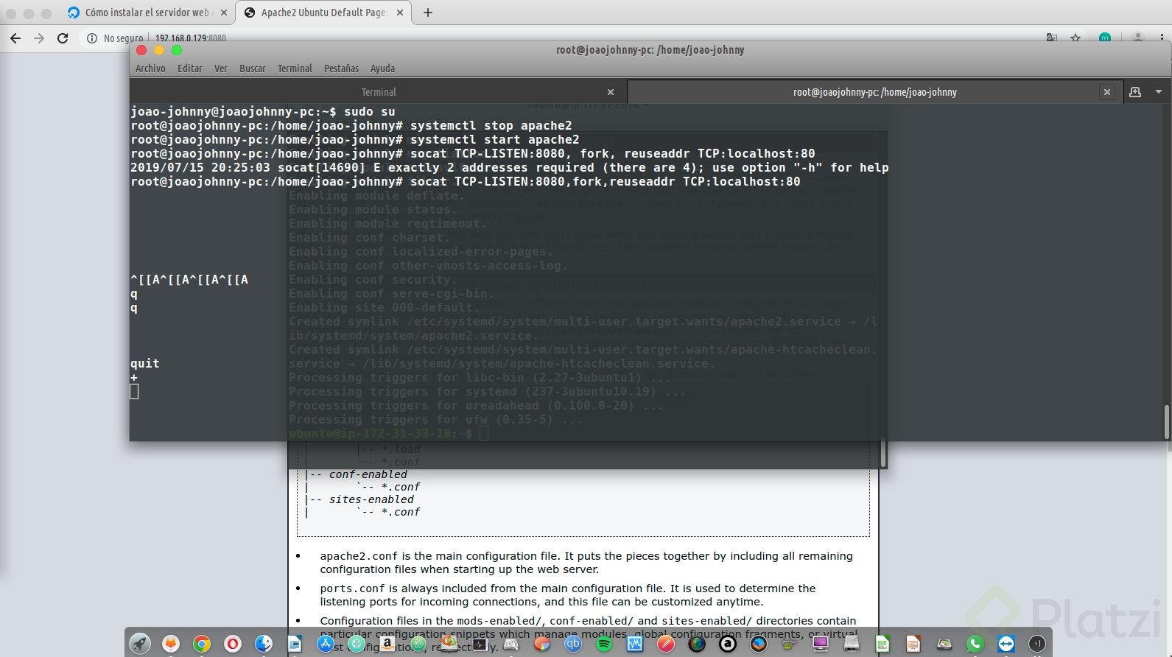The height and width of the screenshot is (657, 1172).
Task: Click the browser address bar URL
Action: [191, 38]
